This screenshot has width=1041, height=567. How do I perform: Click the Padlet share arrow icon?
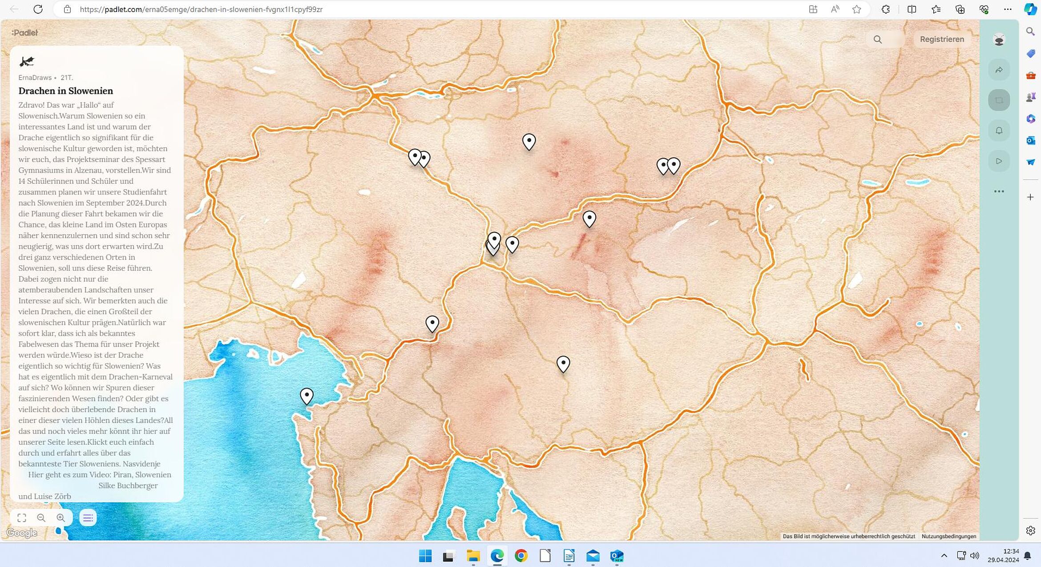(999, 70)
